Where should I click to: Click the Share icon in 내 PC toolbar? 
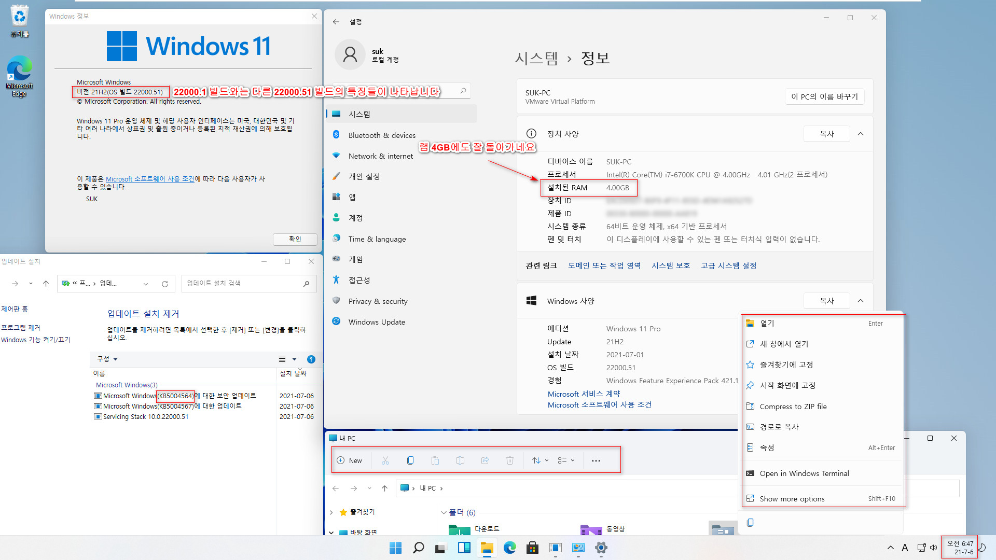485,460
